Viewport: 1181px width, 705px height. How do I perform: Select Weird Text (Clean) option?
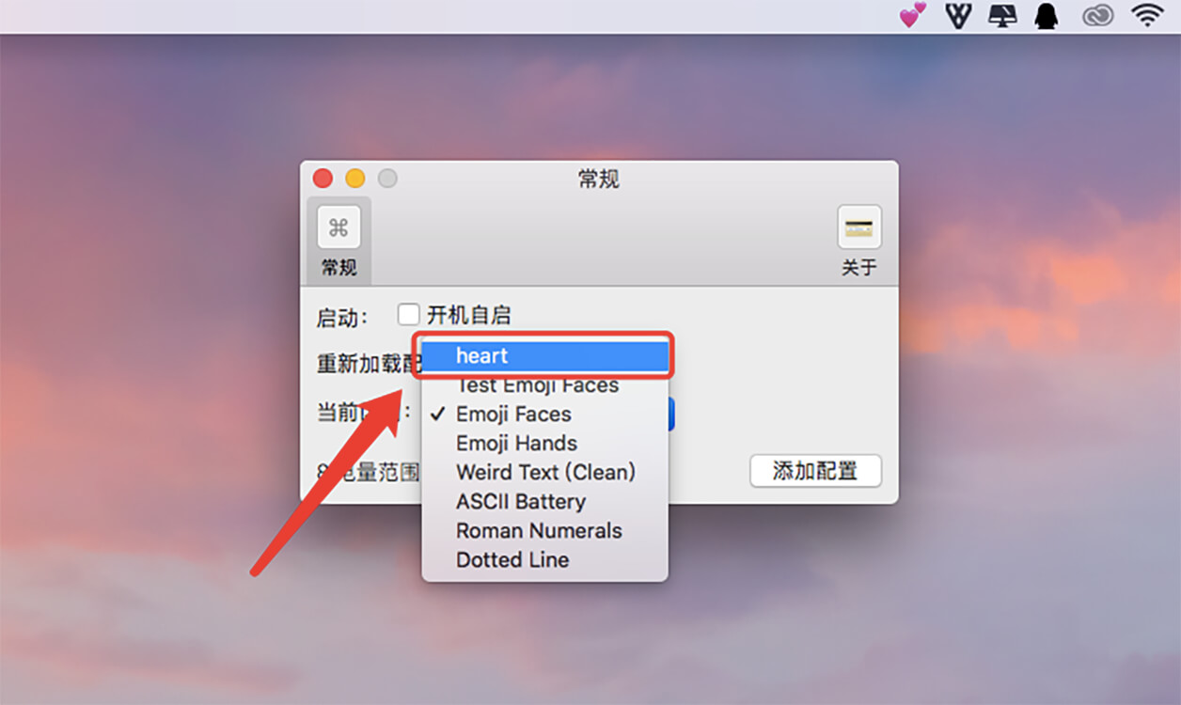545,472
